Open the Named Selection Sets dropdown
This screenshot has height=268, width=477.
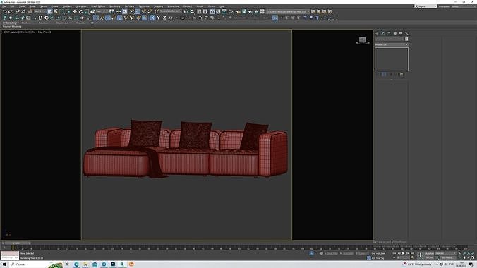coord(171,11)
